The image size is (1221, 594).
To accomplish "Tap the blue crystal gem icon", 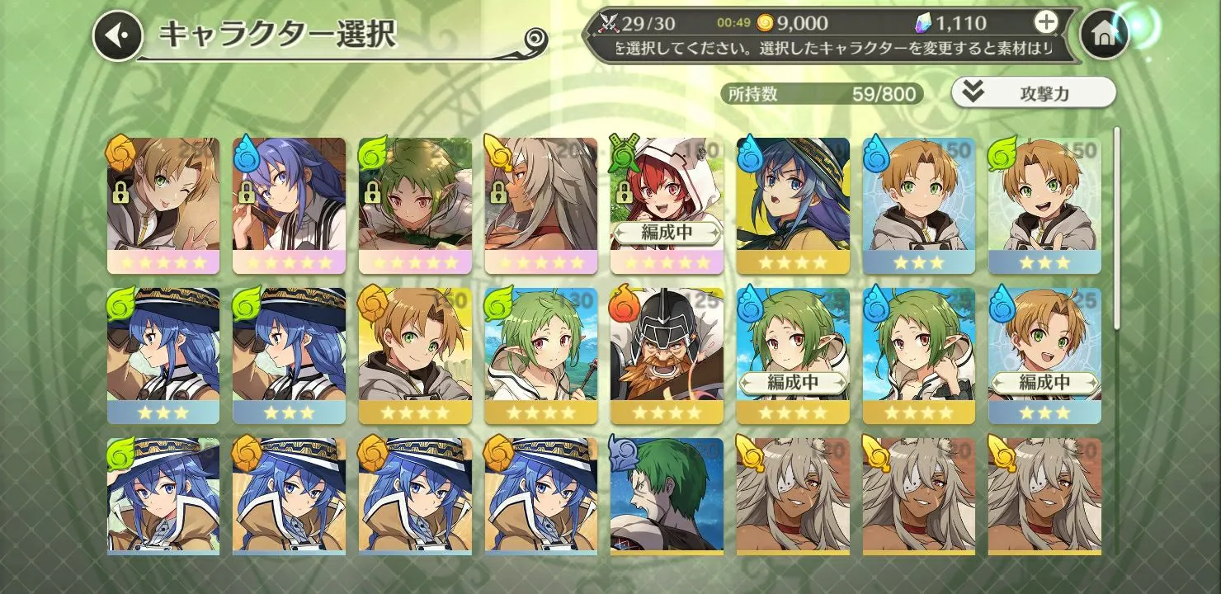I will pos(923,22).
